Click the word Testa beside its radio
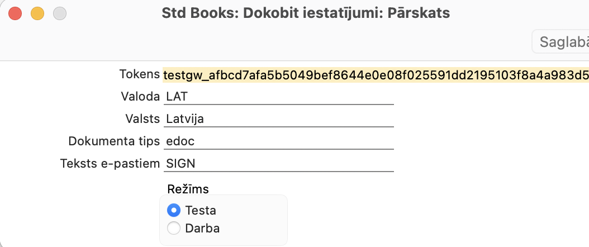Screen dimensions: 589x247 coord(201,211)
